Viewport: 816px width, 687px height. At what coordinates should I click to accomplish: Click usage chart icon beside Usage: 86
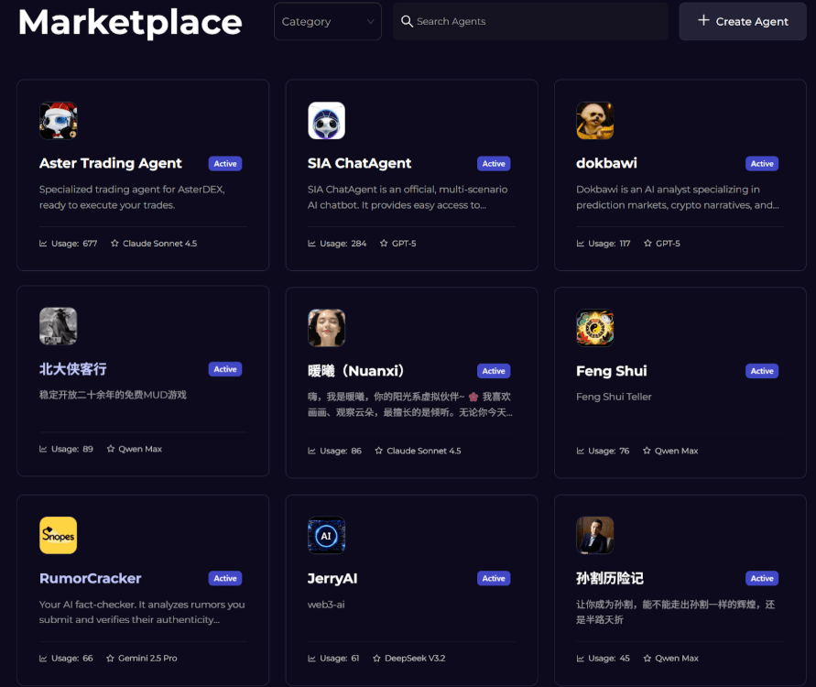click(311, 451)
